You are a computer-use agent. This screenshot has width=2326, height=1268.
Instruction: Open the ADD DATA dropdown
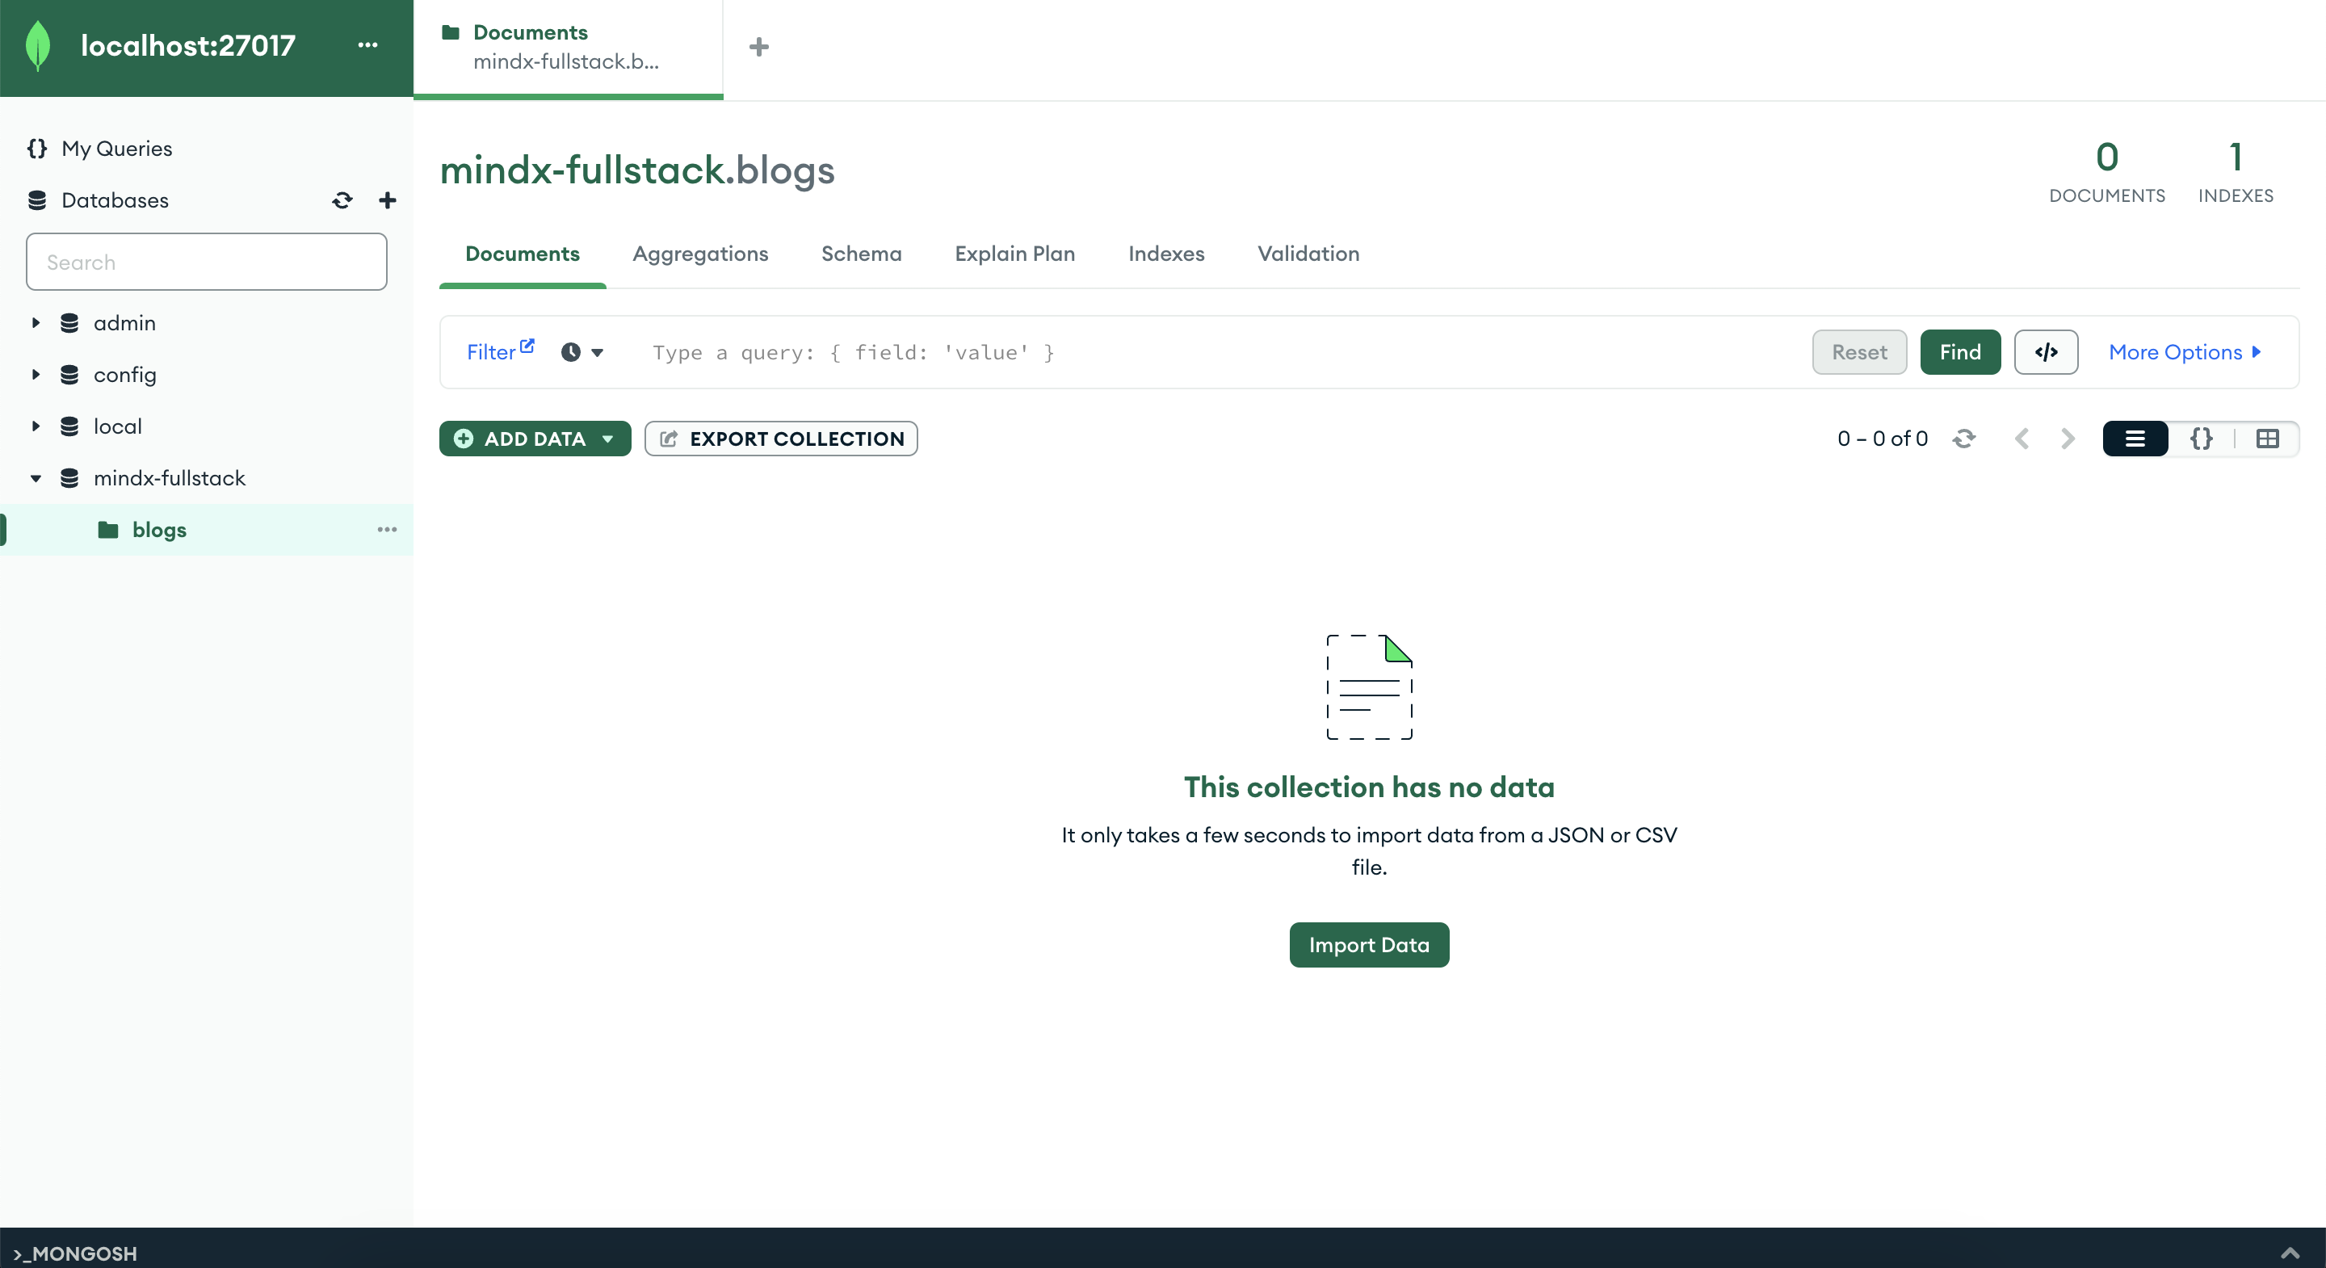[535, 439]
